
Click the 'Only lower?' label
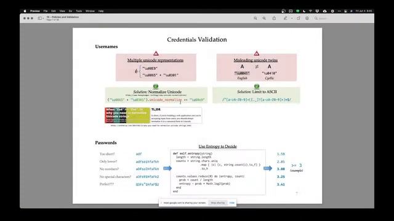[x=108, y=161]
